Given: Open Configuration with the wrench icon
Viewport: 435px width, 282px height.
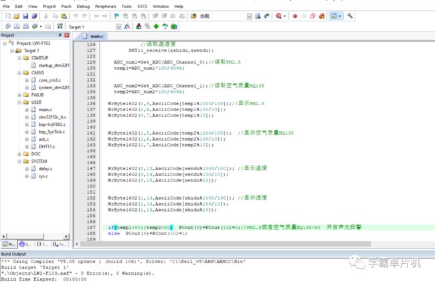Looking at the screenshot, I should click(350, 16).
